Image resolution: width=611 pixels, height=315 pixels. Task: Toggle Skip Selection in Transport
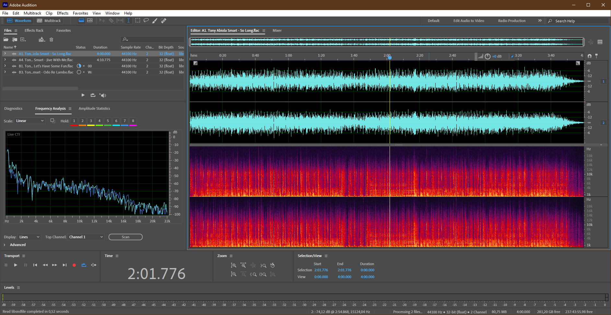tap(94, 265)
